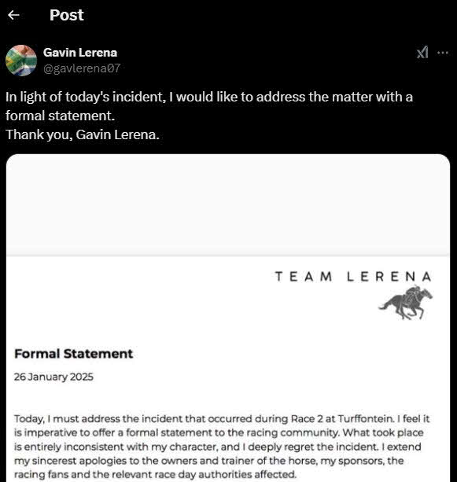Select the "Thank you, Gavin Lerena." line
Viewport: 457px width, 482px height.
coord(83,134)
